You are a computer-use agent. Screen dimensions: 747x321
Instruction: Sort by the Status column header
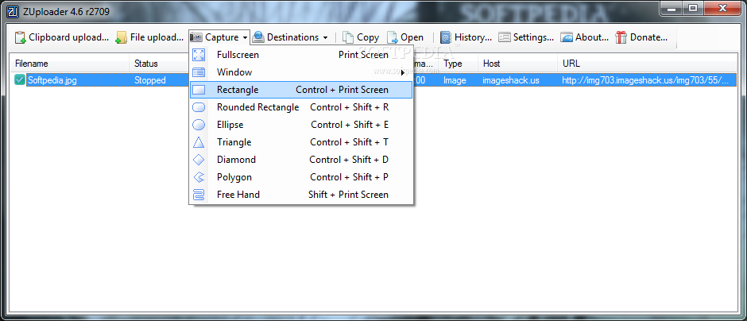(160, 64)
